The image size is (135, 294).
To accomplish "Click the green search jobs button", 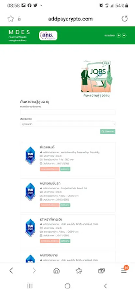I will coord(108,131).
